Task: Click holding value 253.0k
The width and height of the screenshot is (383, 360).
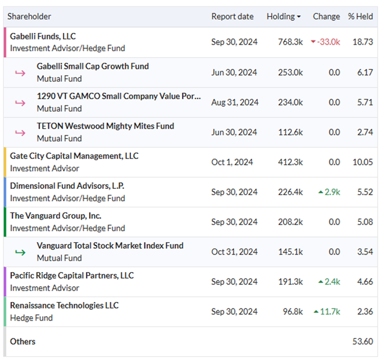Action: click(290, 73)
